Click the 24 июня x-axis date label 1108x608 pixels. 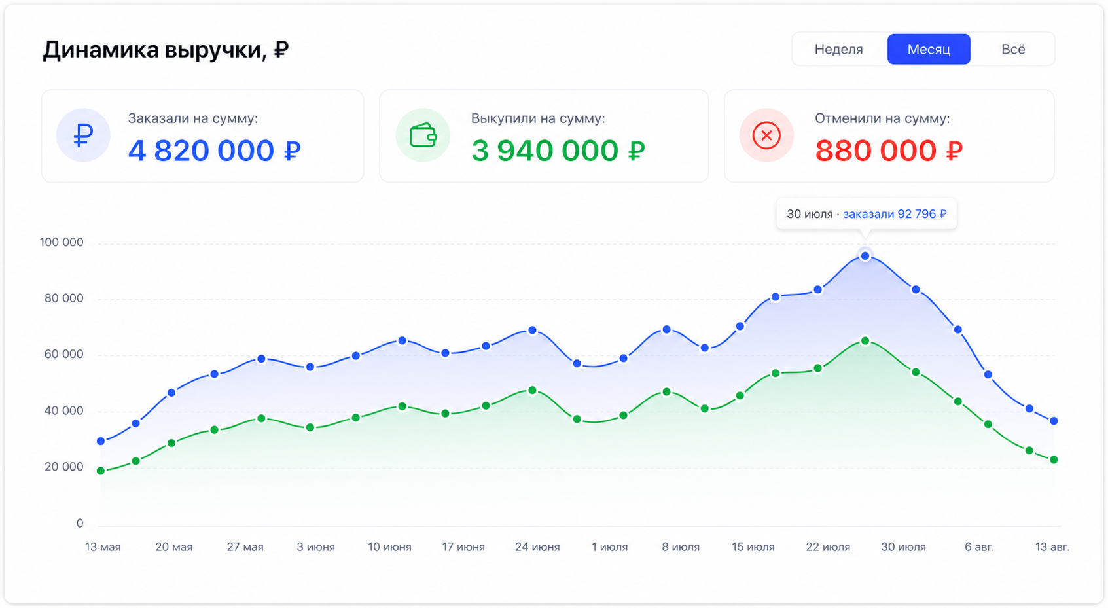pyautogui.click(x=537, y=547)
